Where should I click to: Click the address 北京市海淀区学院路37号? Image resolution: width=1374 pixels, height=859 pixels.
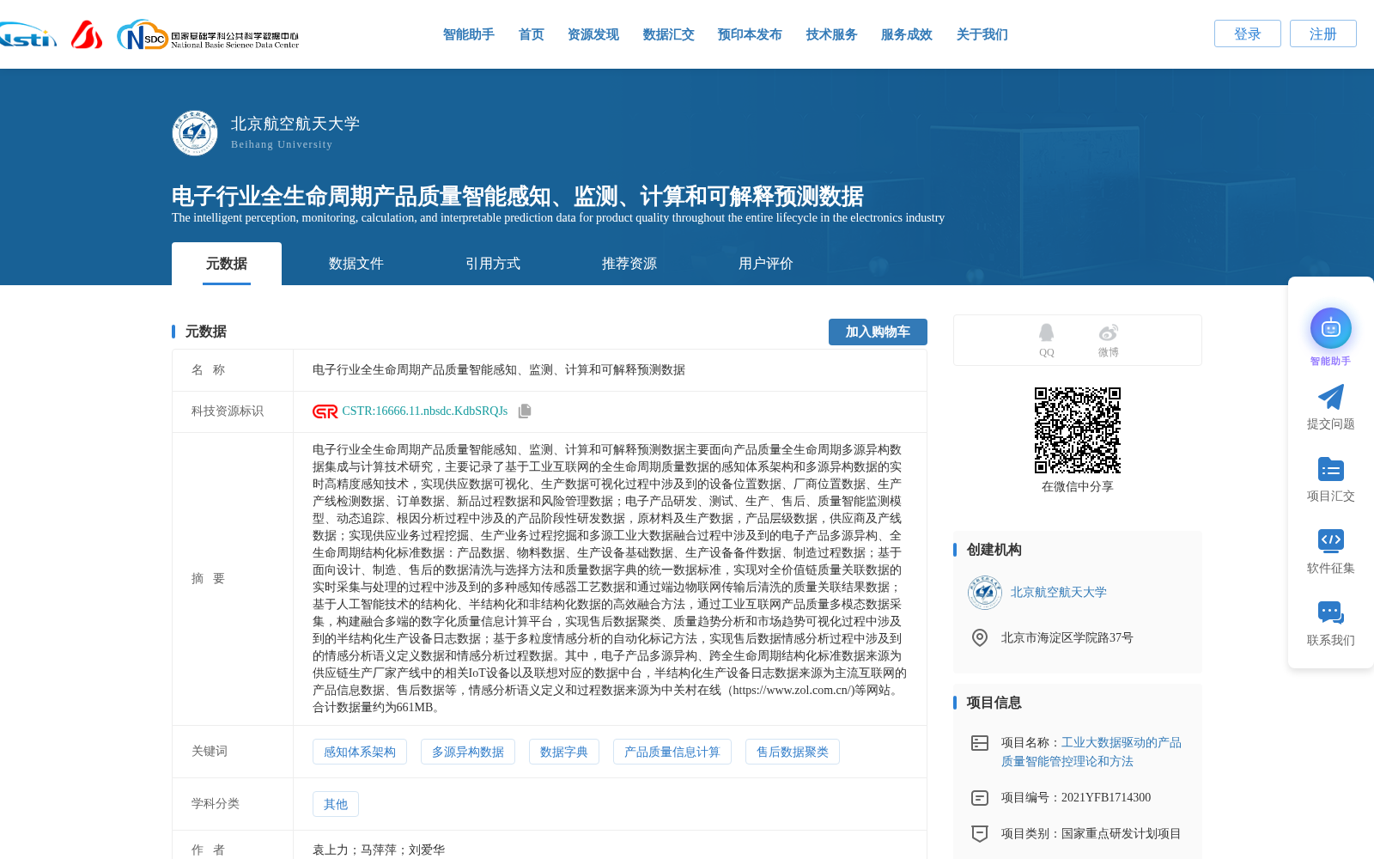1067,637
